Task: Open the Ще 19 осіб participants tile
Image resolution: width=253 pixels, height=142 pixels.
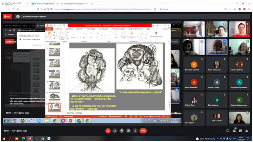Action: [217, 117]
